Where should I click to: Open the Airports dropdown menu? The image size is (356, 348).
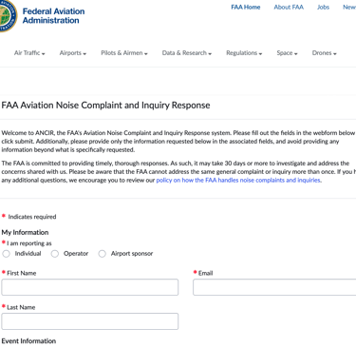[x=73, y=53]
